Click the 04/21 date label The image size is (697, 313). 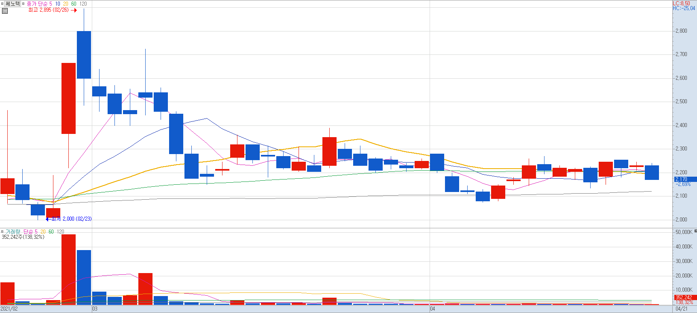[x=682, y=309]
